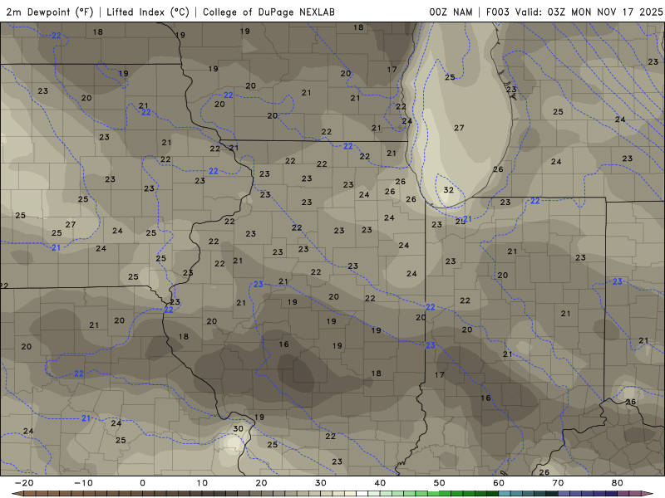Click the colorbar label "-20"
This screenshot has height=498, width=665.
click(x=24, y=483)
